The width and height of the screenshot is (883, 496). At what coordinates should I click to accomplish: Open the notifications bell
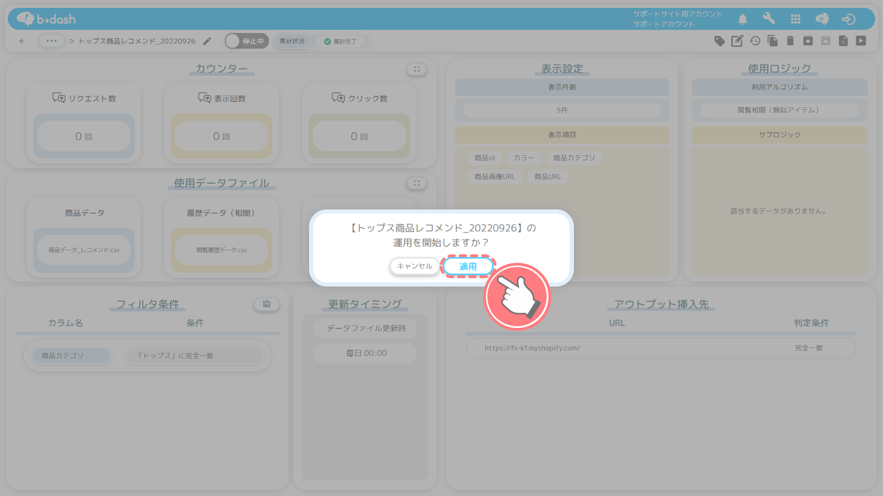point(742,19)
